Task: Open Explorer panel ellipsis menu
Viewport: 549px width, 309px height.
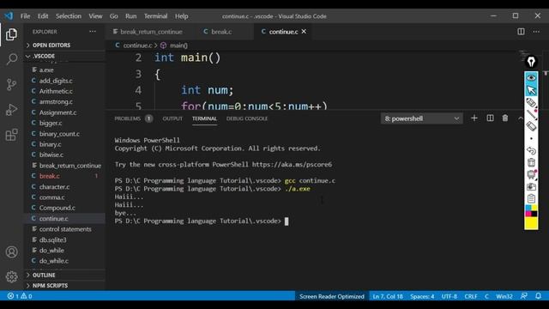Action: point(93,32)
